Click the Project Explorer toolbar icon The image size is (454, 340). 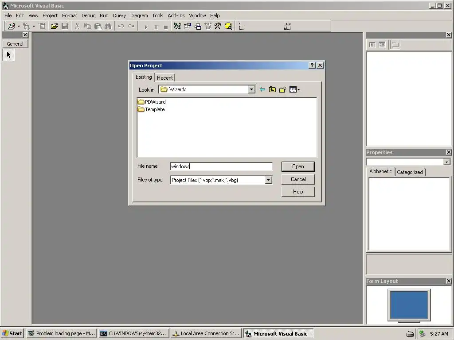coord(177,26)
